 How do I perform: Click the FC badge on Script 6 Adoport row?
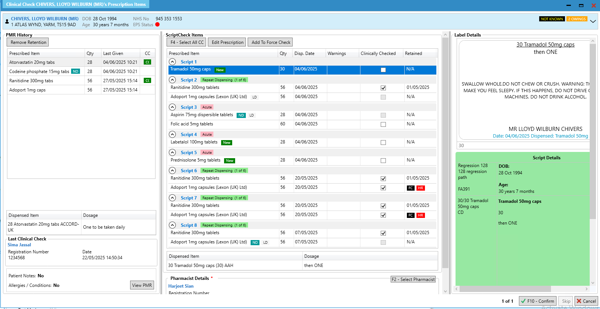(x=411, y=188)
